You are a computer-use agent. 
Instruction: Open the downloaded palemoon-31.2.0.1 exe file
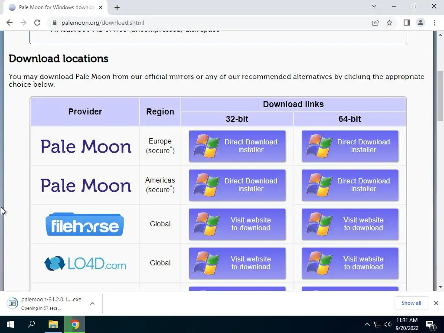click(x=45, y=303)
